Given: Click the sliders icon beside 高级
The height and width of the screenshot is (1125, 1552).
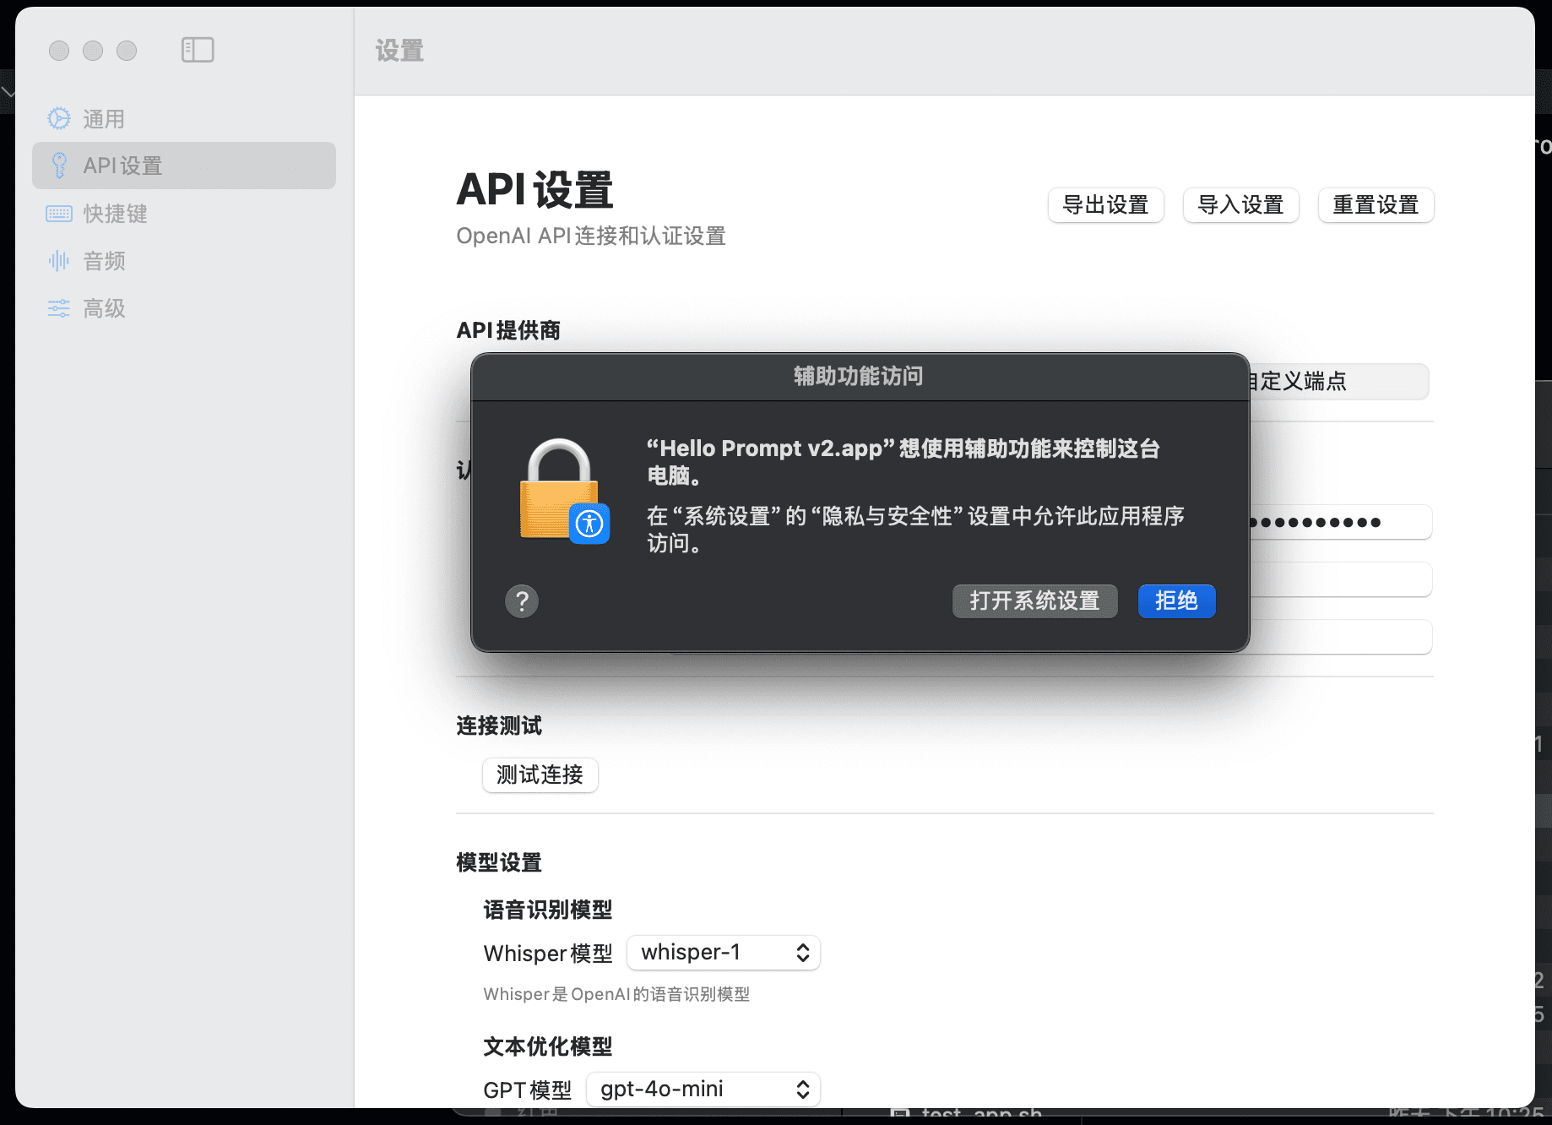Looking at the screenshot, I should click(x=59, y=308).
